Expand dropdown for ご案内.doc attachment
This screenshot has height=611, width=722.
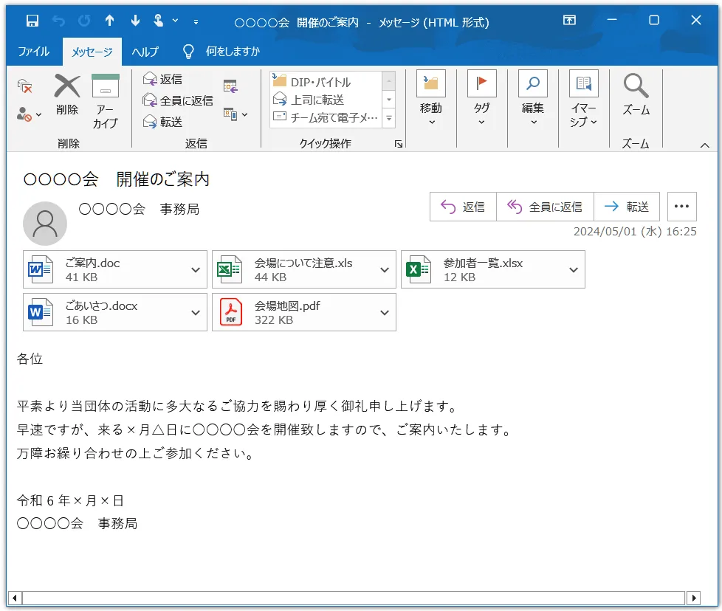coord(196,270)
